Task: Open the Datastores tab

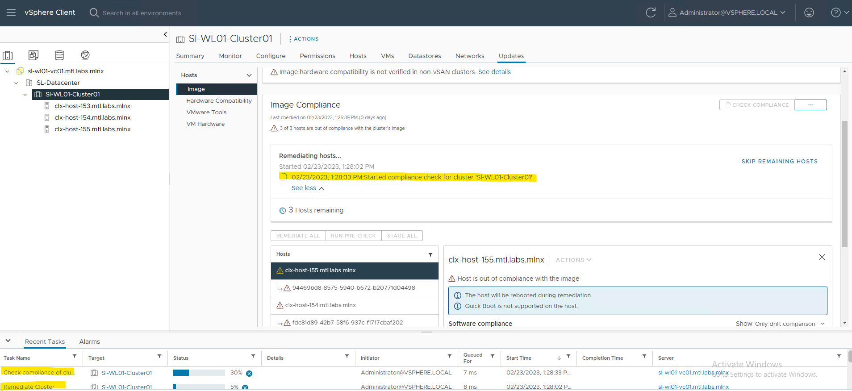Action: pos(425,56)
